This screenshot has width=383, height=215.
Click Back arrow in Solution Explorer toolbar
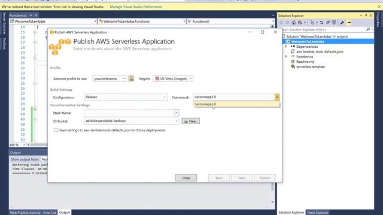pos(281,23)
